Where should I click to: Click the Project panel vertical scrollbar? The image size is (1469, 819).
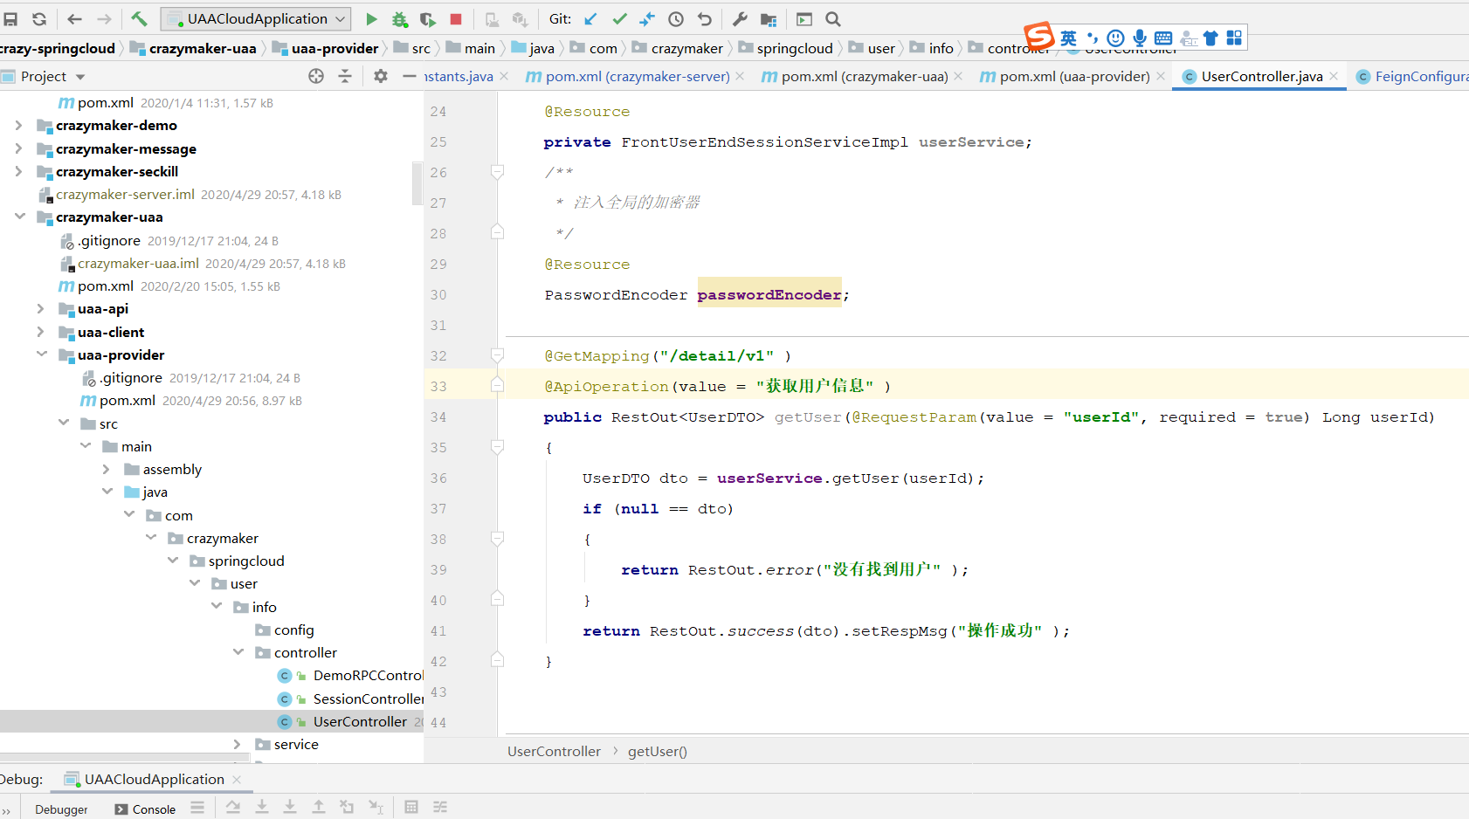[416, 183]
